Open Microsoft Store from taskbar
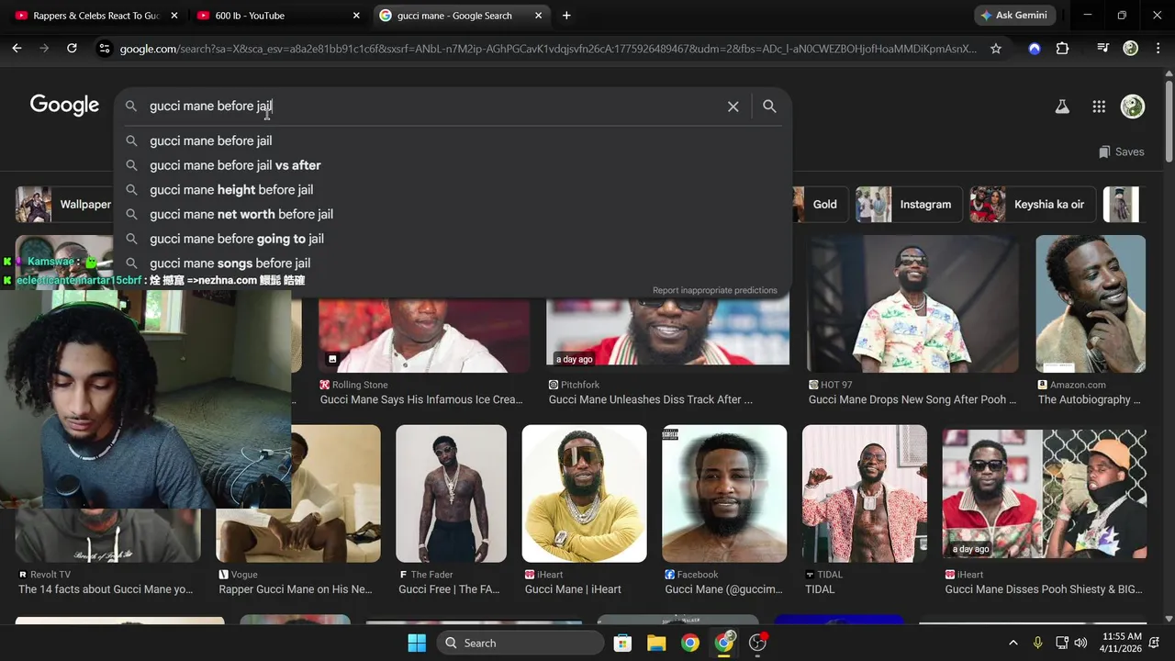Image resolution: width=1175 pixels, height=661 pixels. (622, 643)
